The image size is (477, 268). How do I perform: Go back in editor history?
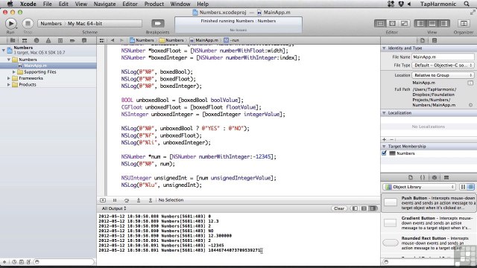(x=113, y=40)
